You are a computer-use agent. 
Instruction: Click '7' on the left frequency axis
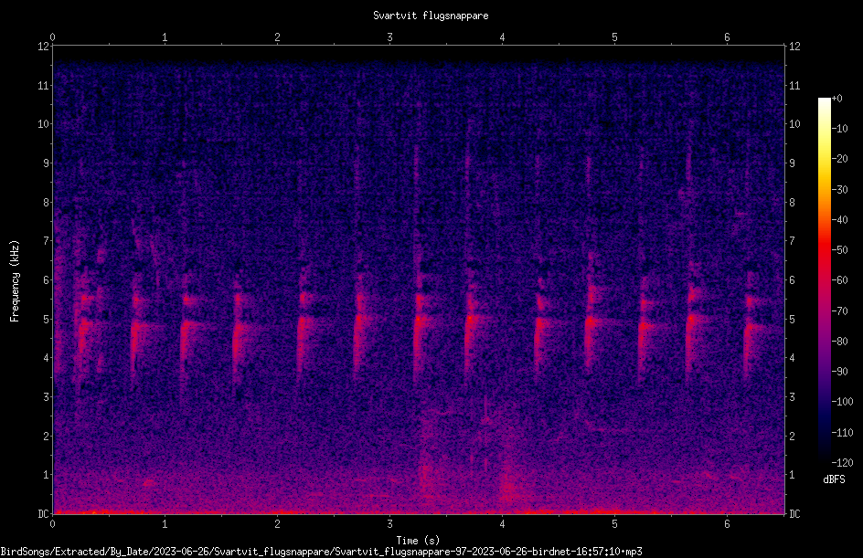click(47, 241)
